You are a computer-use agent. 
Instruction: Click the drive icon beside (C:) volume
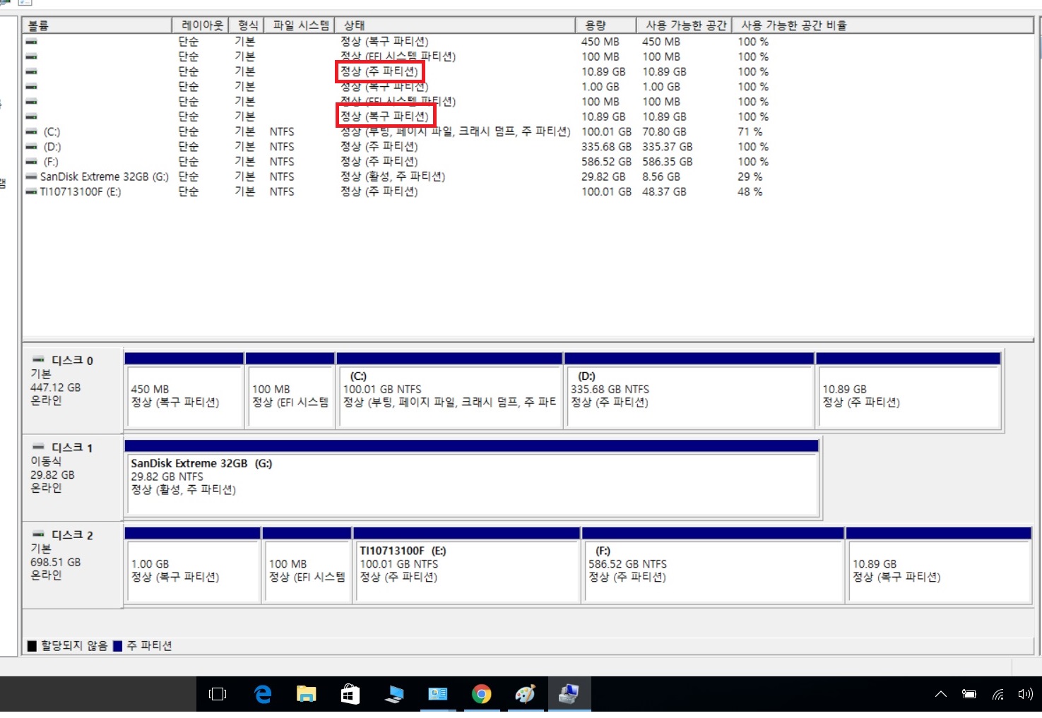pos(31,131)
